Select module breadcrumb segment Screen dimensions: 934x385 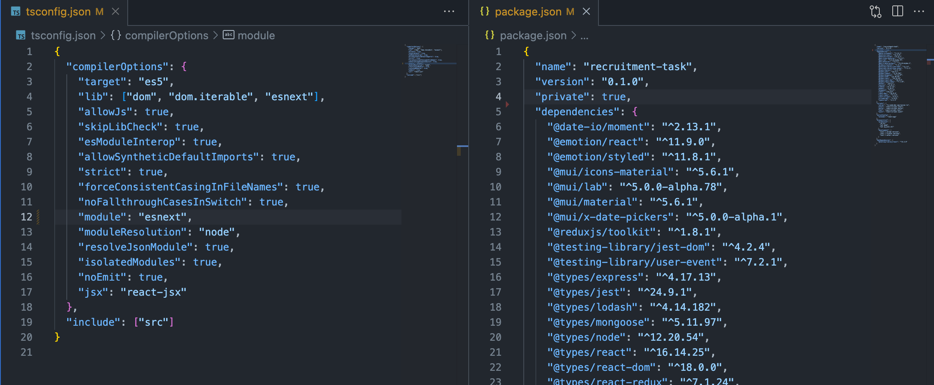256,35
